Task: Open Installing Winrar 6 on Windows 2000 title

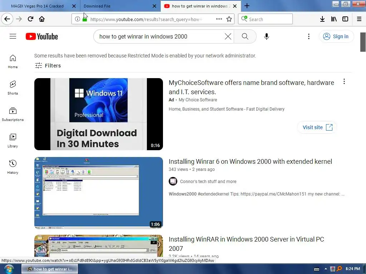Action: [x=250, y=162]
